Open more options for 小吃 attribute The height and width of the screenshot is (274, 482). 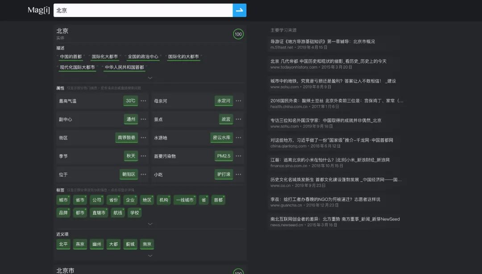(238, 174)
